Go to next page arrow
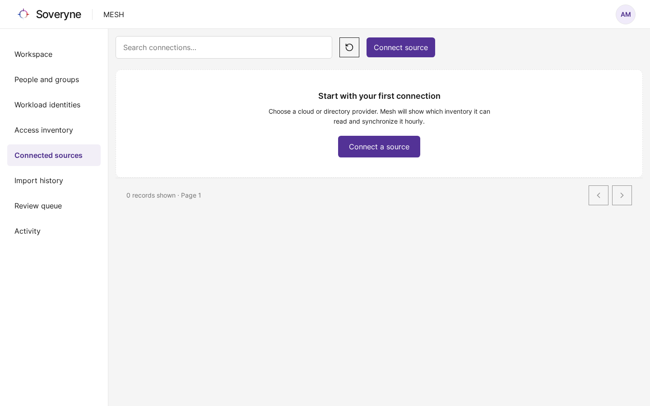Viewport: 650px width, 406px height. pyautogui.click(x=622, y=195)
